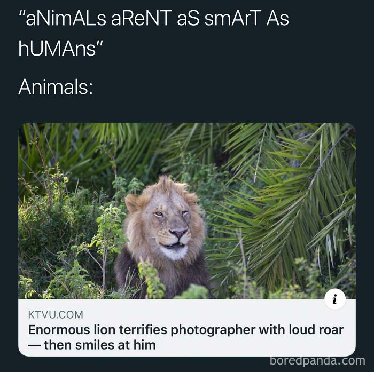Click the 'hUMAns' quoted line

pyautogui.click(x=61, y=49)
